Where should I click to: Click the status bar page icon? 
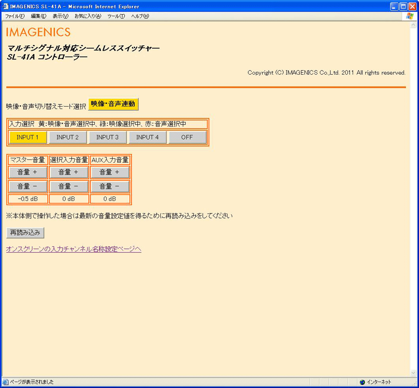(x=5, y=382)
